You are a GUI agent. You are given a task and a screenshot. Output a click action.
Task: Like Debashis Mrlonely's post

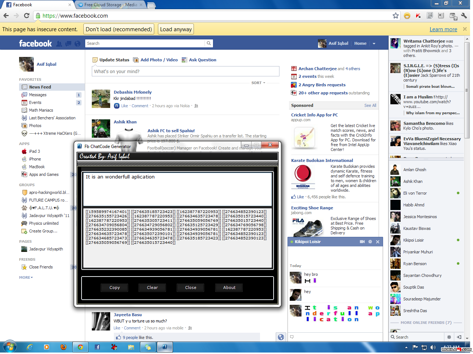pos(124,106)
